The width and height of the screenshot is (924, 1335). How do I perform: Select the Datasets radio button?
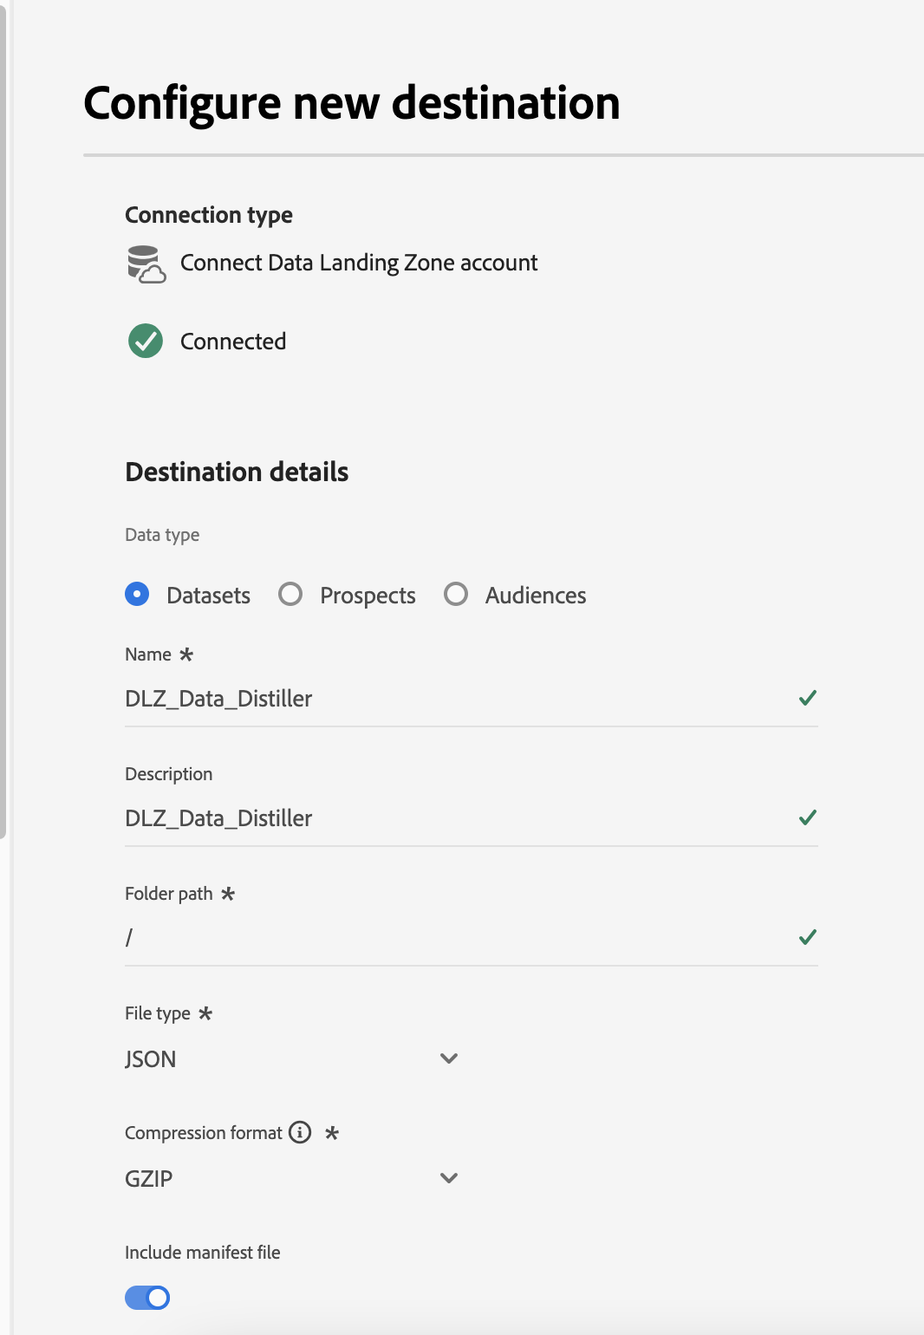pyautogui.click(x=137, y=595)
